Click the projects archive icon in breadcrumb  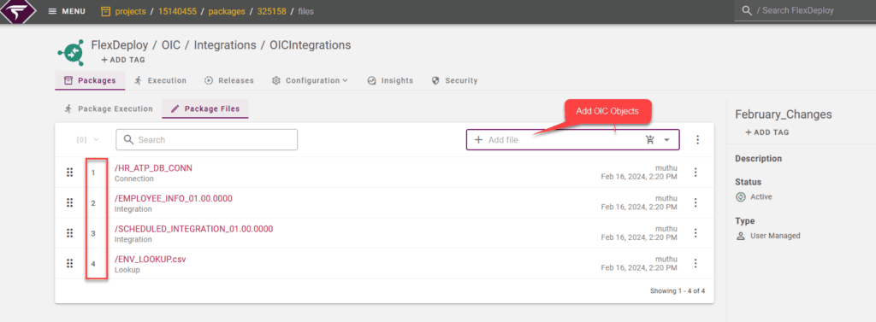tap(106, 11)
